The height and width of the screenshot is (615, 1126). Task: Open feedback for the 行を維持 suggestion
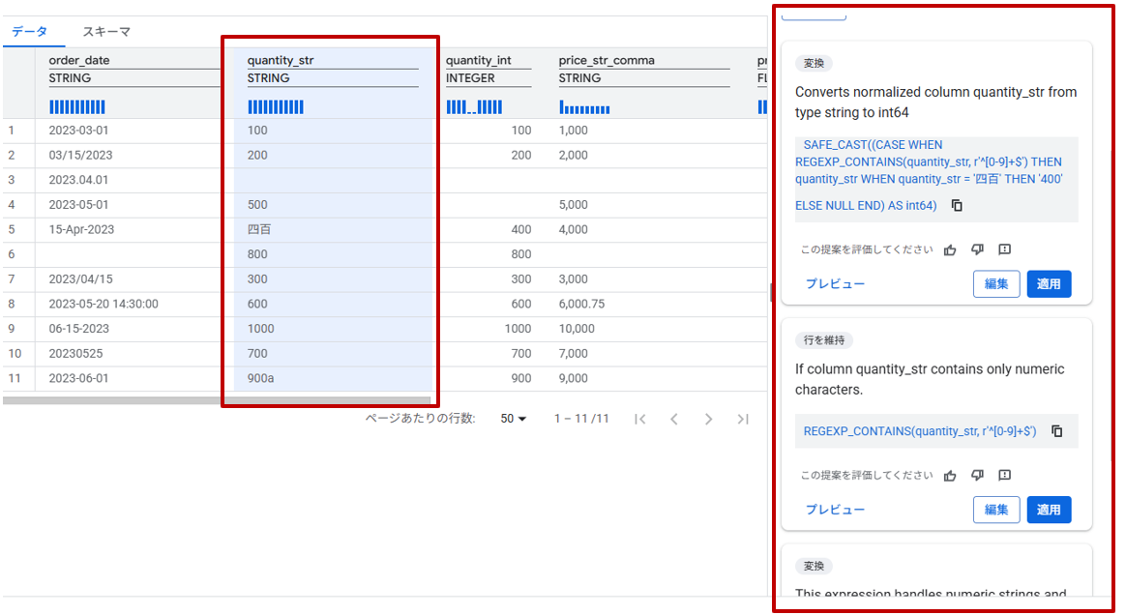point(1005,475)
